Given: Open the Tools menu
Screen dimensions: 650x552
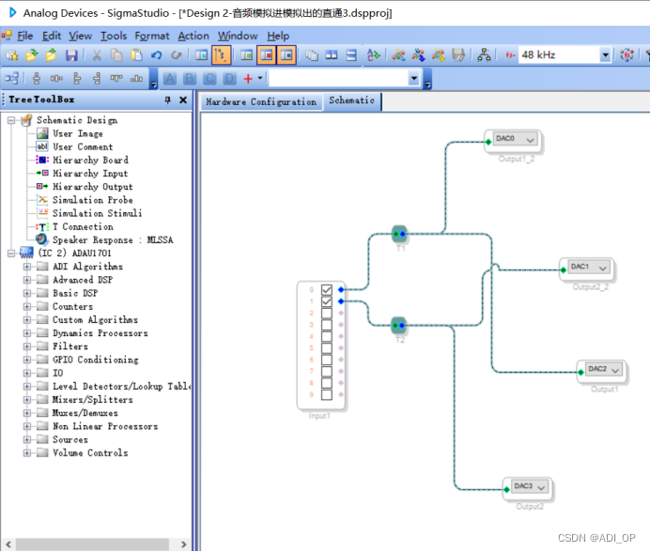Looking at the screenshot, I should point(114,36).
